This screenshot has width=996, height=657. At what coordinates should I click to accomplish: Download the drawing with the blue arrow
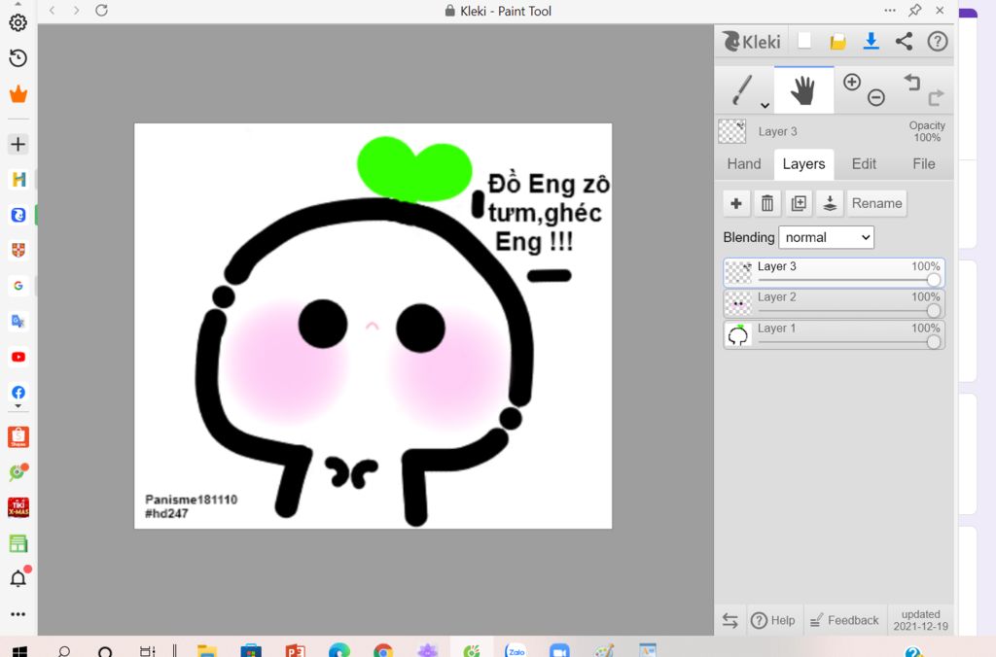(x=871, y=41)
